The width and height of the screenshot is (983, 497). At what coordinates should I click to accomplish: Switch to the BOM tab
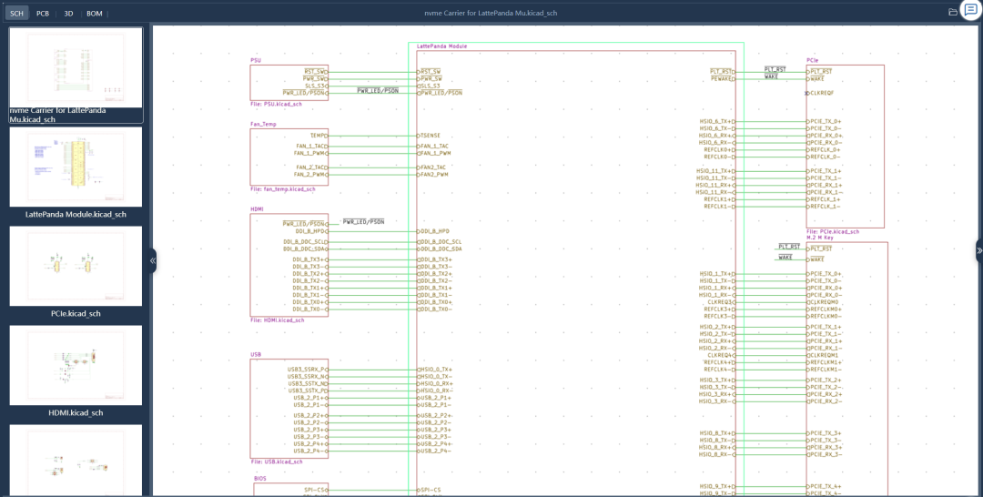click(x=94, y=13)
